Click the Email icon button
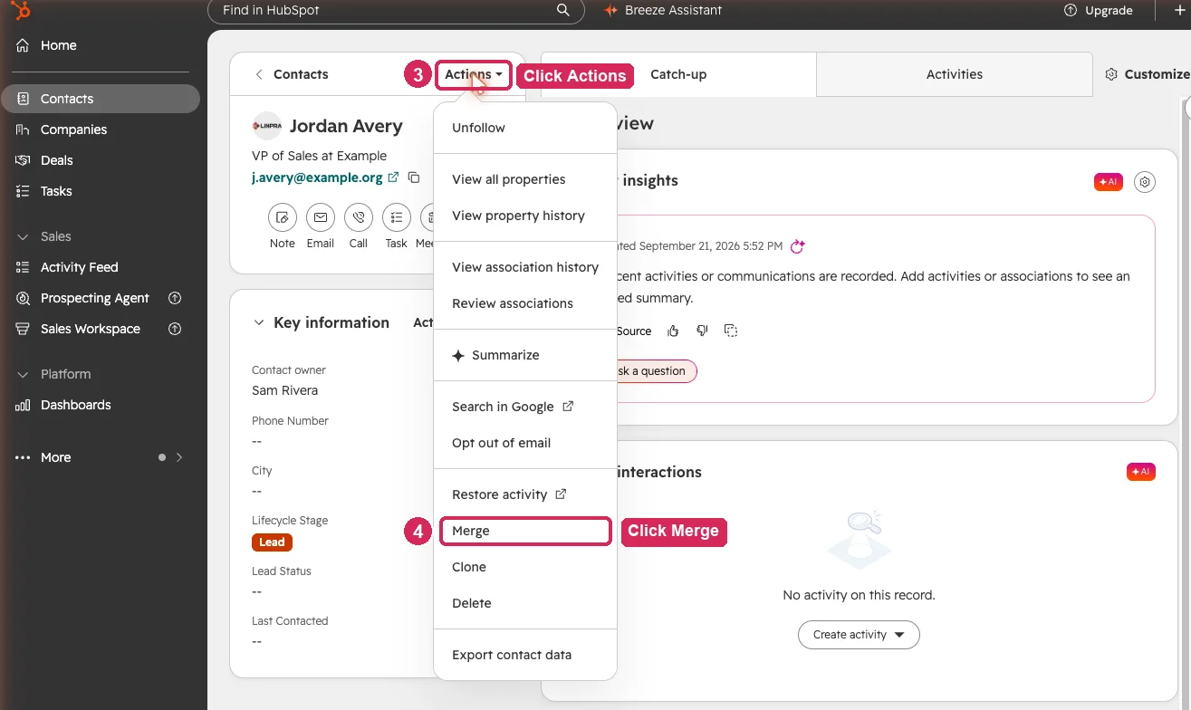Image resolution: width=1191 pixels, height=710 pixels. click(321, 217)
